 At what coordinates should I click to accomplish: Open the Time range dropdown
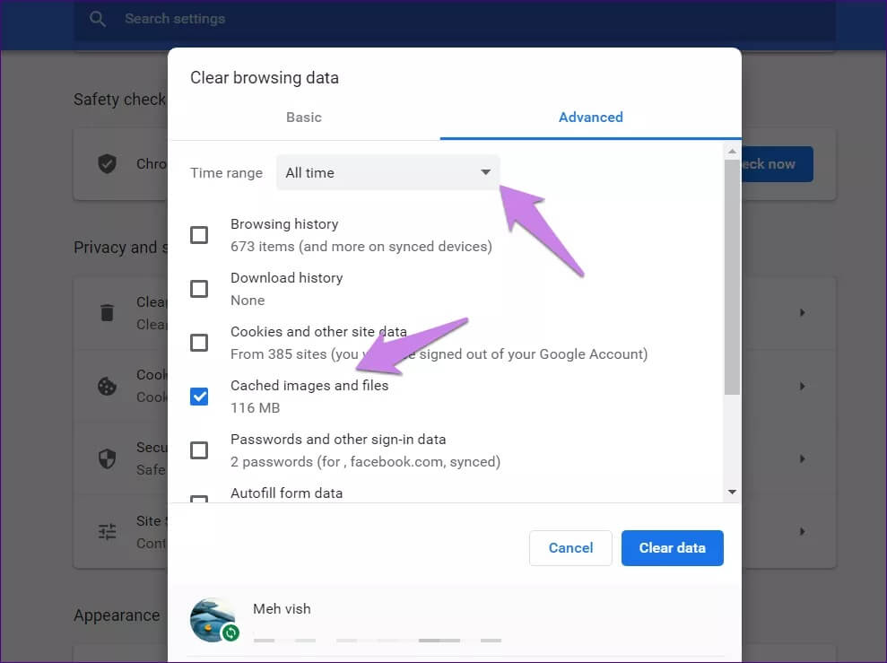pos(387,173)
